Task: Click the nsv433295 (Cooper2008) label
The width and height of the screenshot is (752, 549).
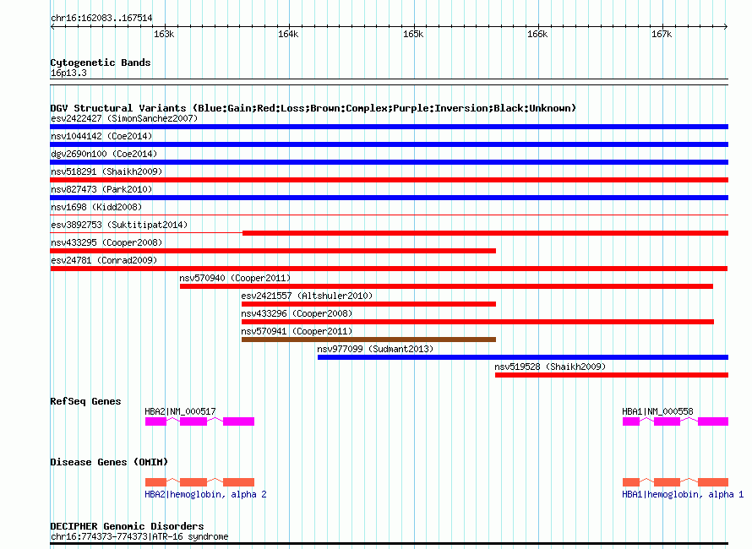Action: click(x=106, y=242)
